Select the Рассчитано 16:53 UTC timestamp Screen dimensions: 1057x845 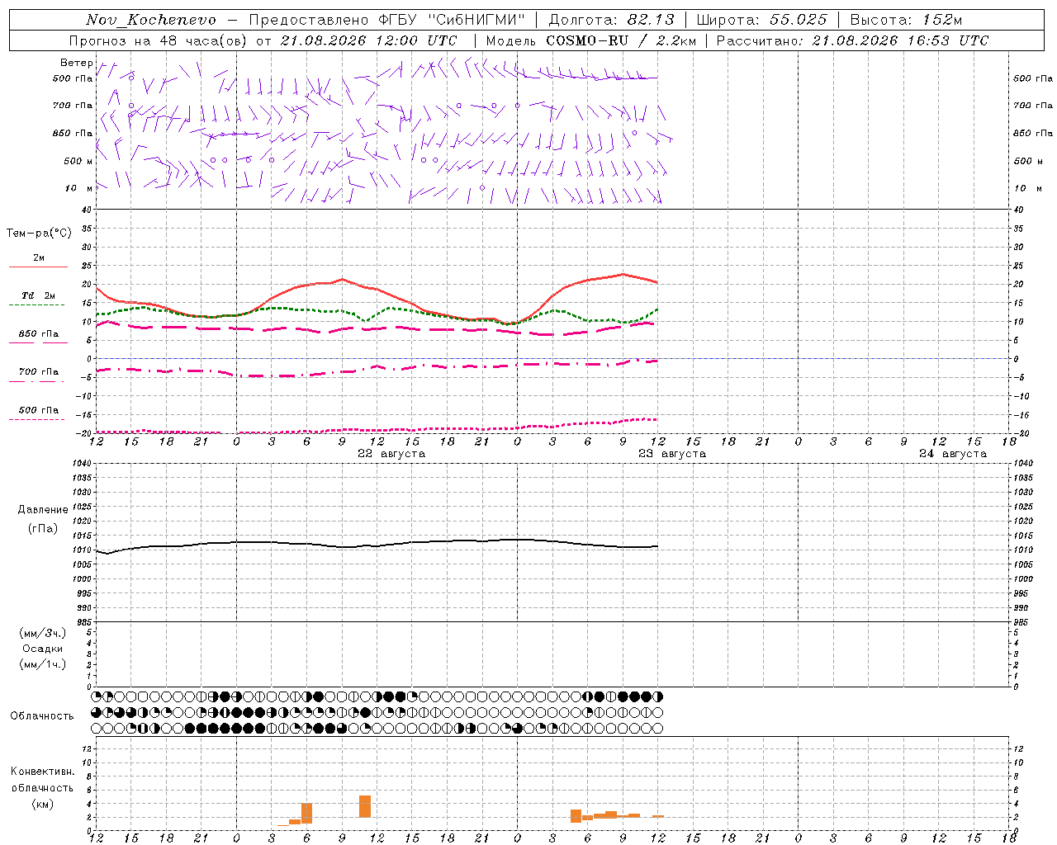pos(852,40)
